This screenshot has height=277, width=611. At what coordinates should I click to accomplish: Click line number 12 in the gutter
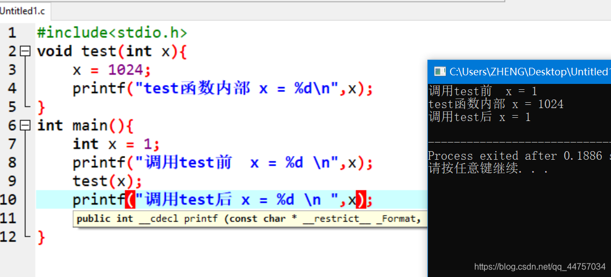click(x=8, y=237)
